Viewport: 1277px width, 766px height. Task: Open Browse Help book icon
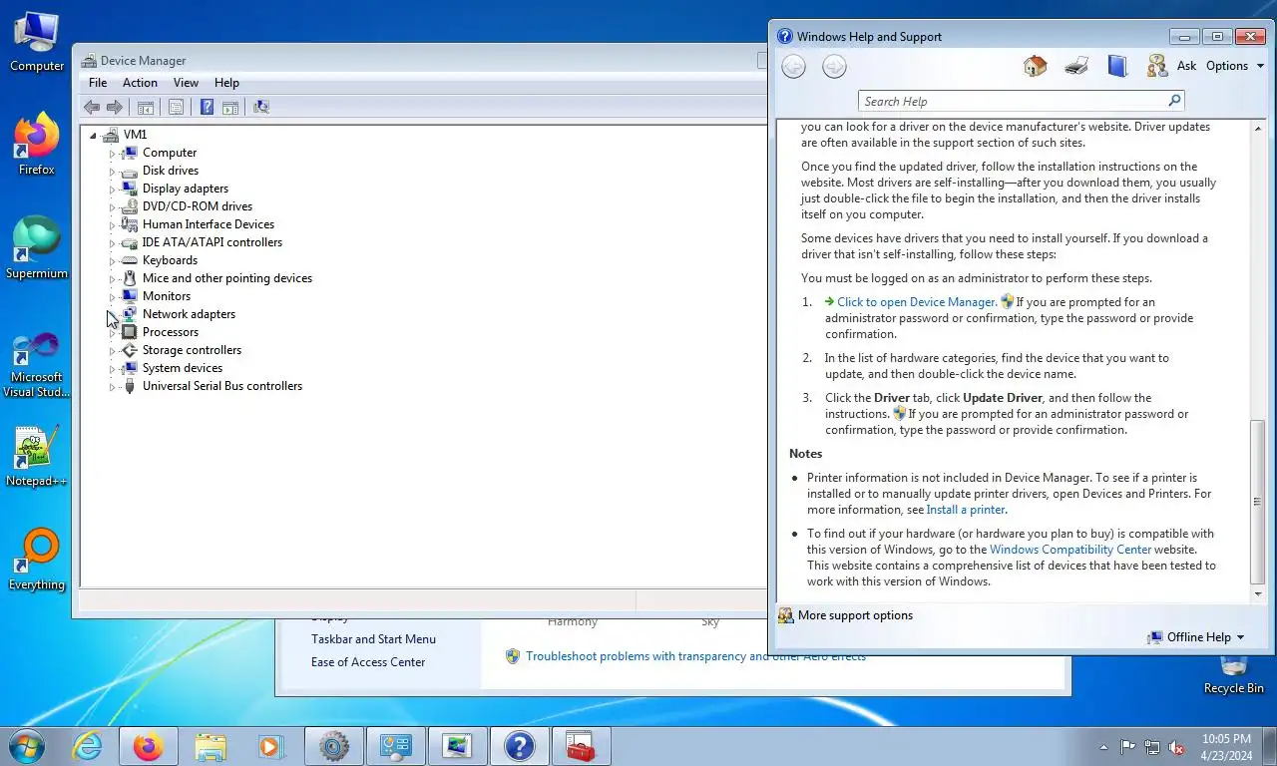pos(1117,66)
